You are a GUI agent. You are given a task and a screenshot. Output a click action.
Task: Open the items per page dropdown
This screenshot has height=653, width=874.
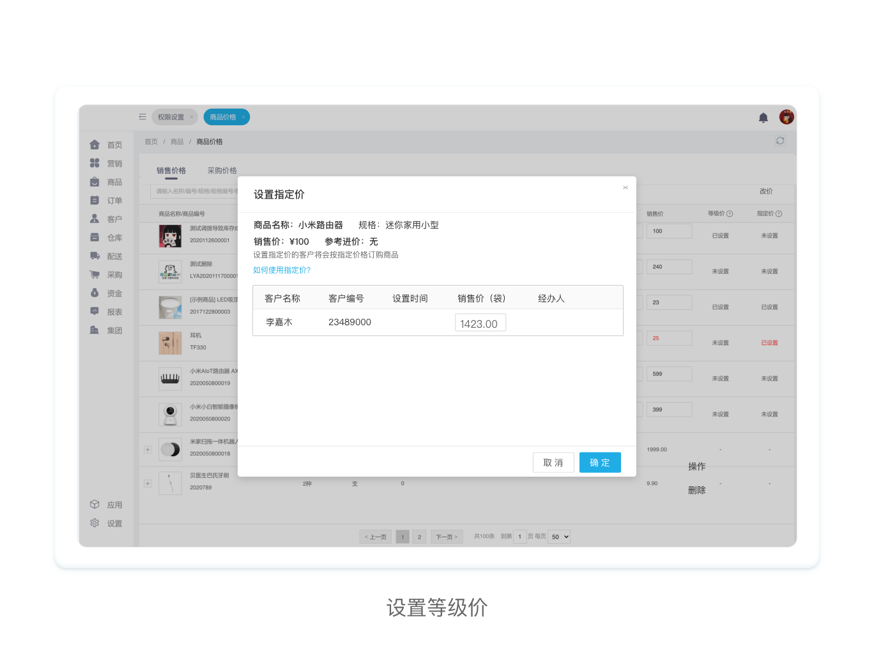[560, 537]
